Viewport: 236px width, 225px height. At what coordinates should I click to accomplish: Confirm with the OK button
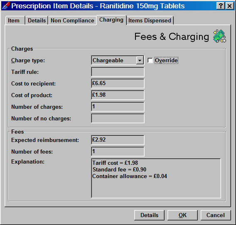coord(182,215)
